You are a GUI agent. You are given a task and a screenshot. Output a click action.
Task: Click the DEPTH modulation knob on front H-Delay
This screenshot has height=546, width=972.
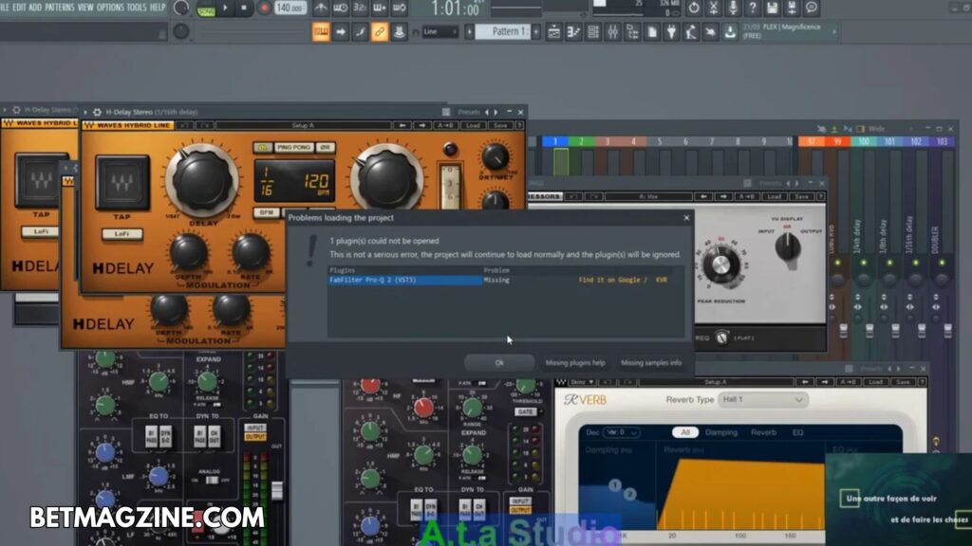coord(189,252)
